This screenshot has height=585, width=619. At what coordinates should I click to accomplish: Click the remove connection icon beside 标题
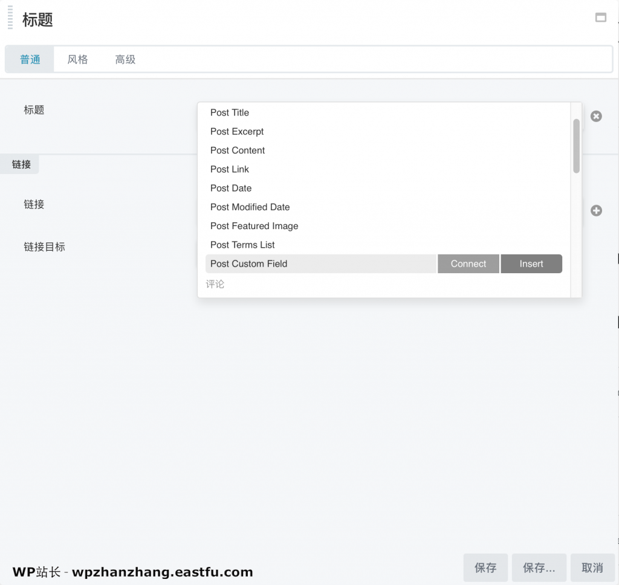tap(596, 116)
